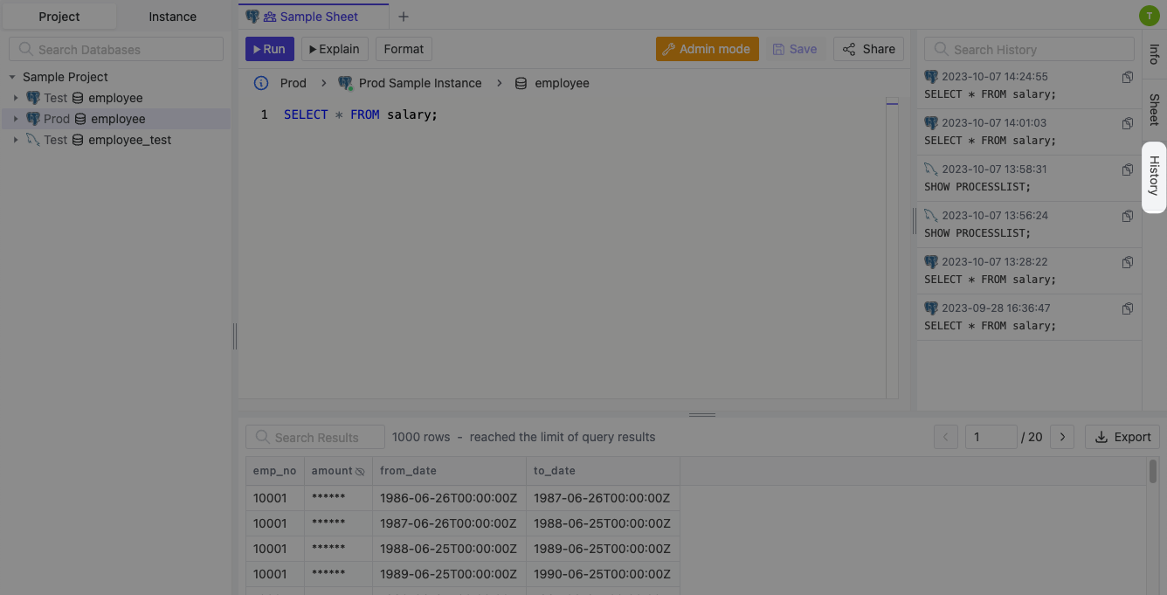Click the masked eye icon on amount column

360,471
